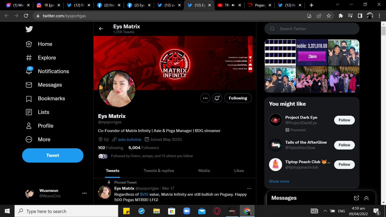Open Chrome's three-dot menu
The image size is (386, 217).
[379, 16]
